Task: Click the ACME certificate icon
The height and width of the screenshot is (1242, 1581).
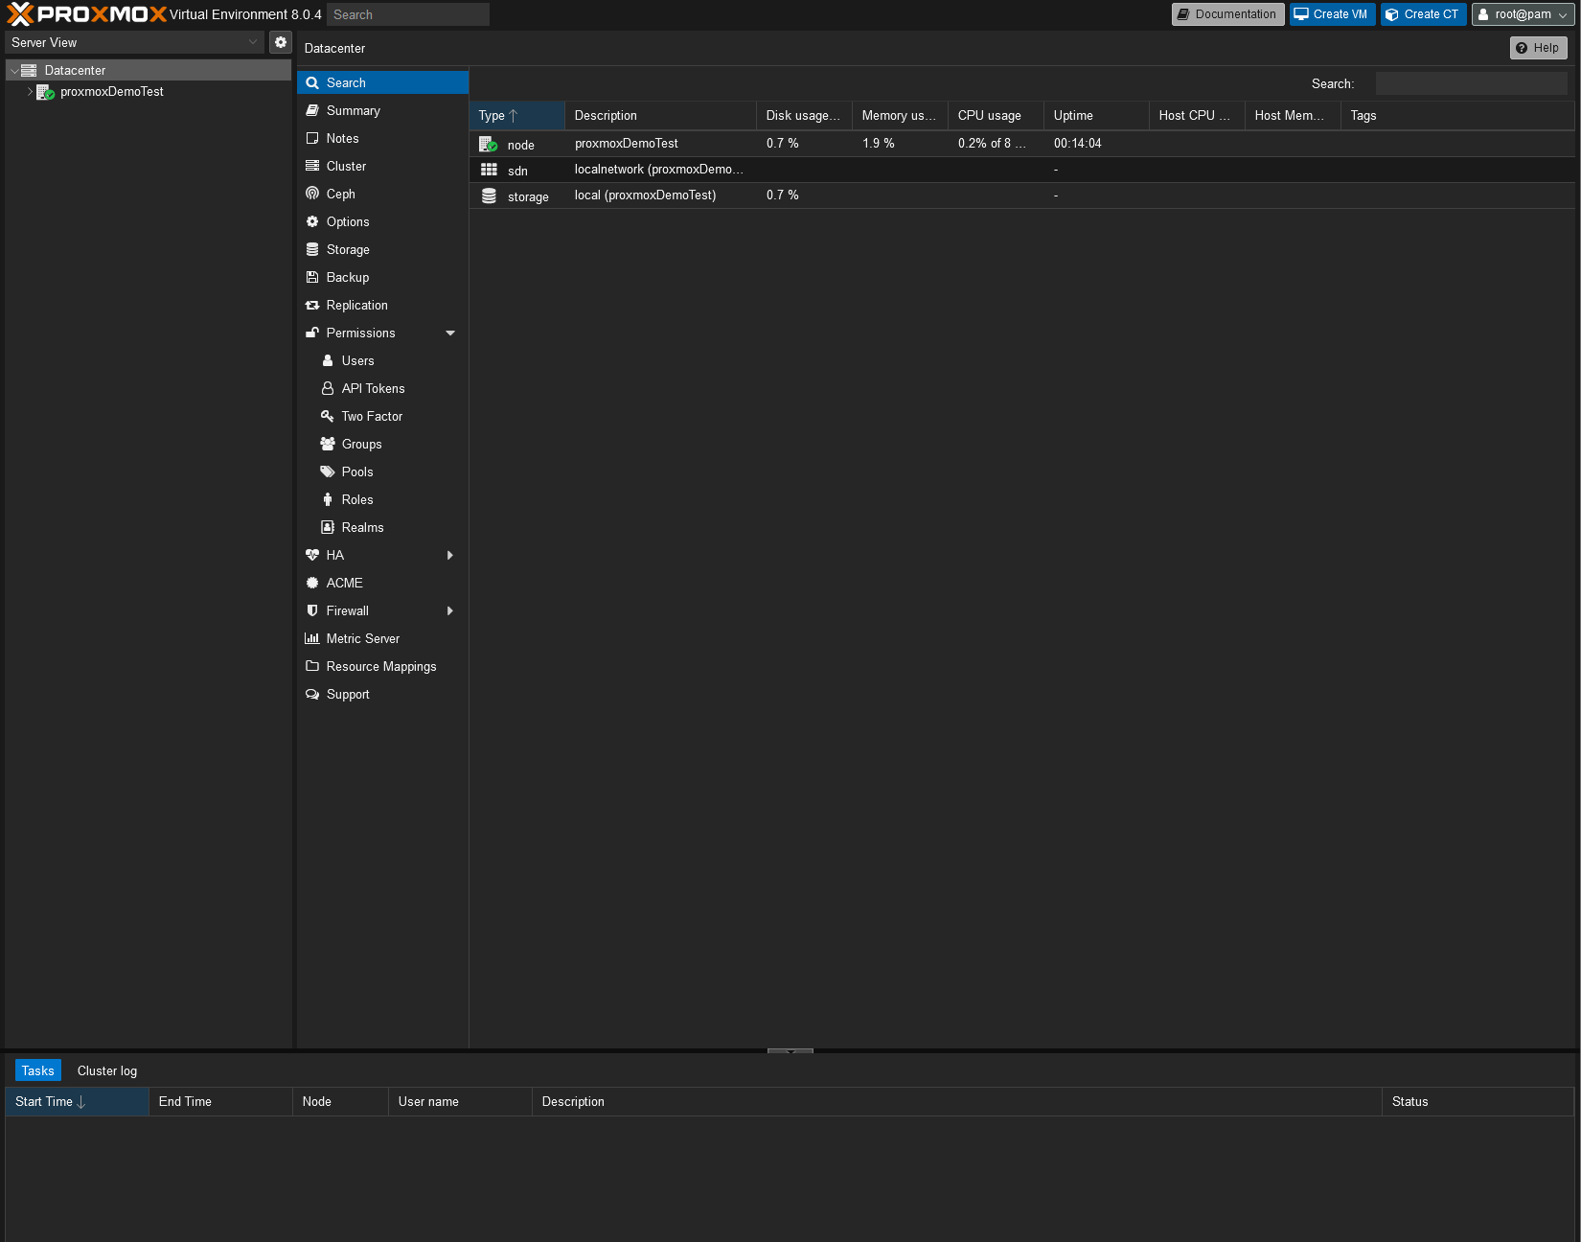Action: coord(312,583)
